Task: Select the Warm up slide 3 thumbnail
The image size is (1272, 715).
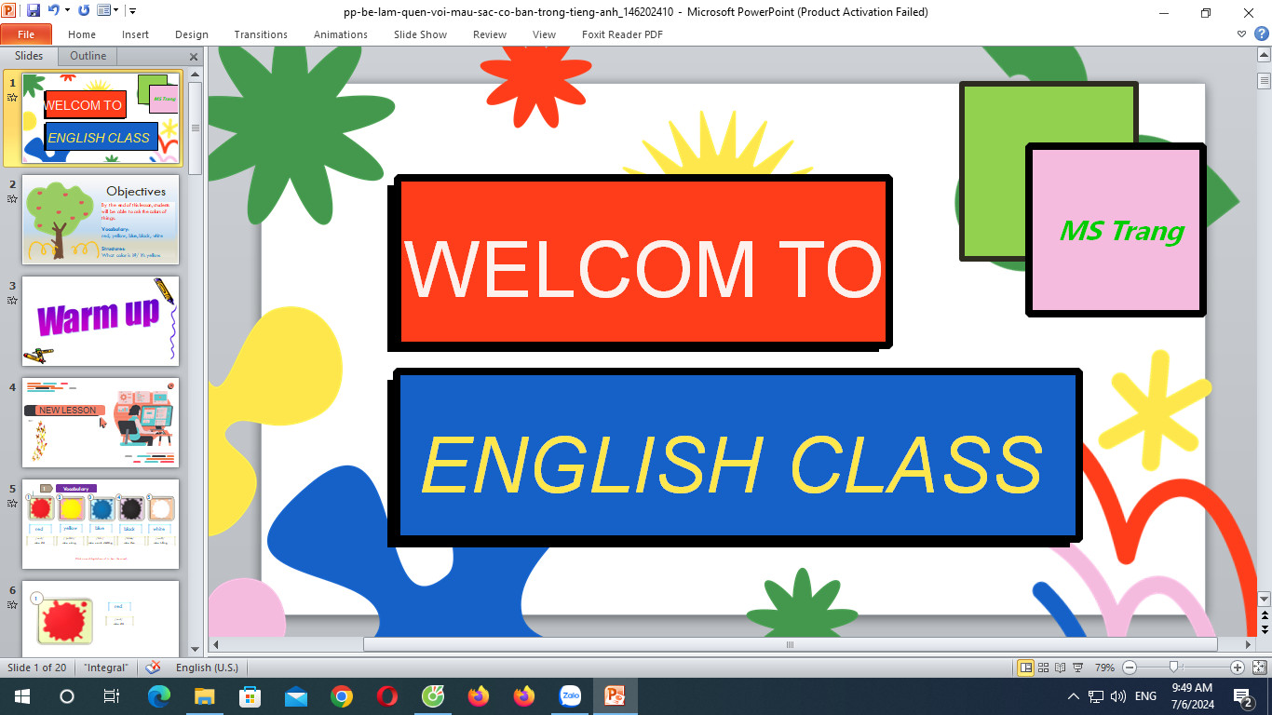Action: tap(101, 320)
